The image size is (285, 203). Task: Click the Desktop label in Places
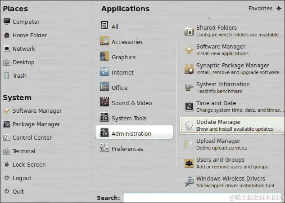click(x=23, y=62)
